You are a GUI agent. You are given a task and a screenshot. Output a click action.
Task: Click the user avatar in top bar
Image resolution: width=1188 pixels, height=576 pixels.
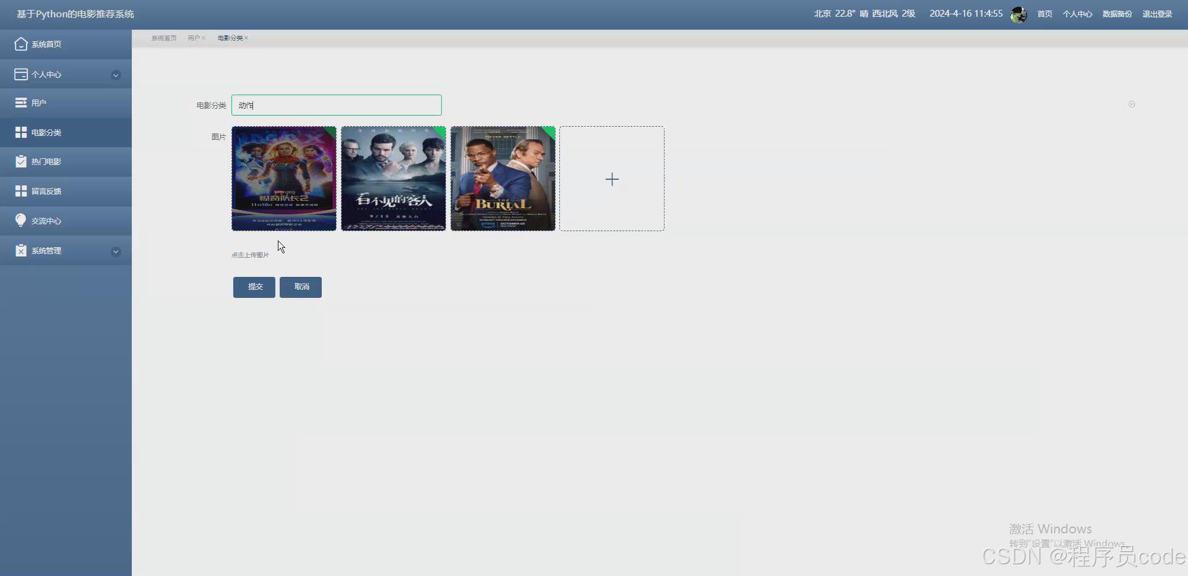coord(1018,14)
